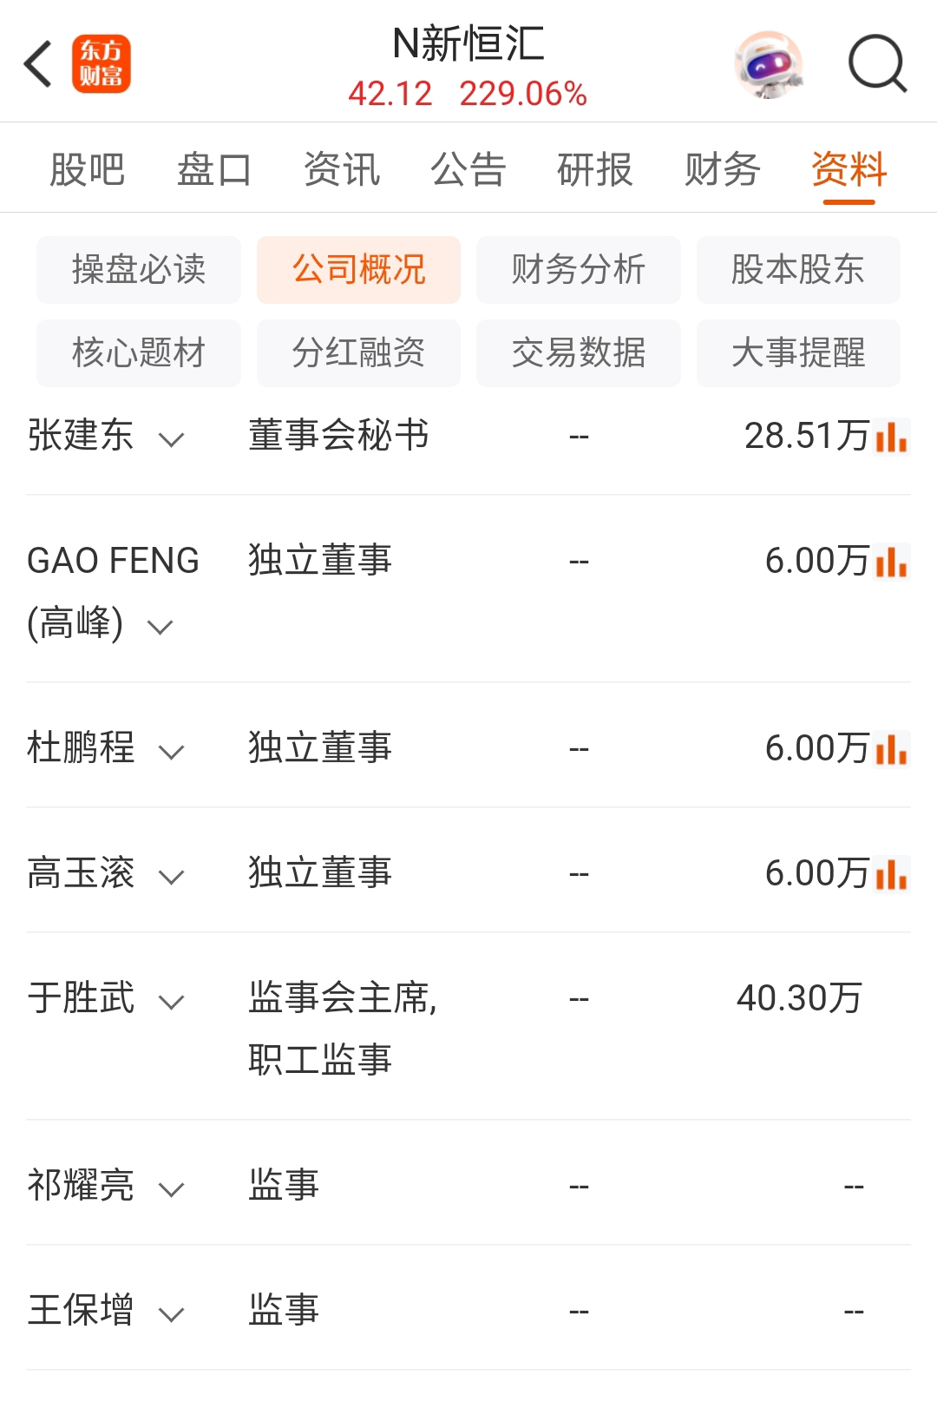Select the 股本股东 section button
Screen dimensions: 937x1428
click(x=798, y=270)
